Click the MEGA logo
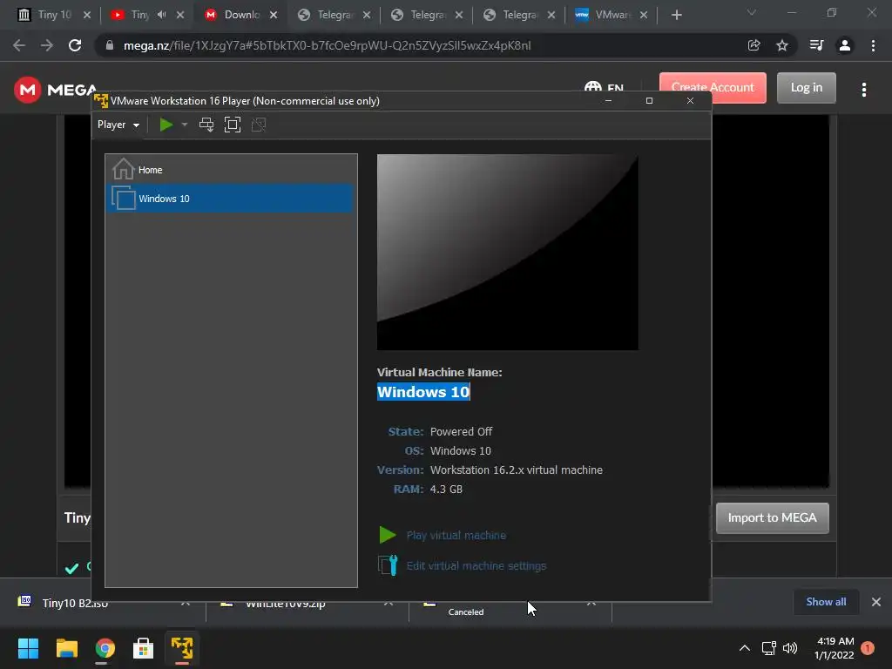Screen dimensions: 892x669 55,90
